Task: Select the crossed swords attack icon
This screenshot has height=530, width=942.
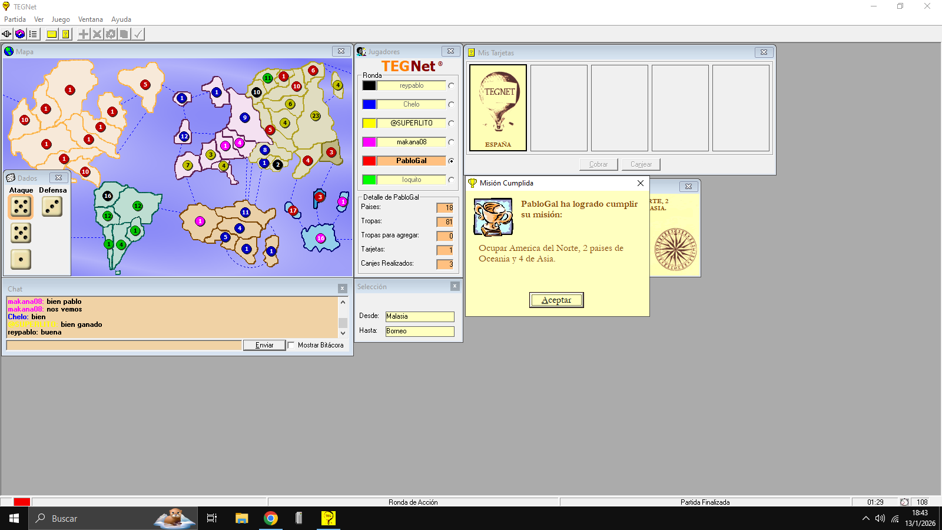Action: point(97,34)
